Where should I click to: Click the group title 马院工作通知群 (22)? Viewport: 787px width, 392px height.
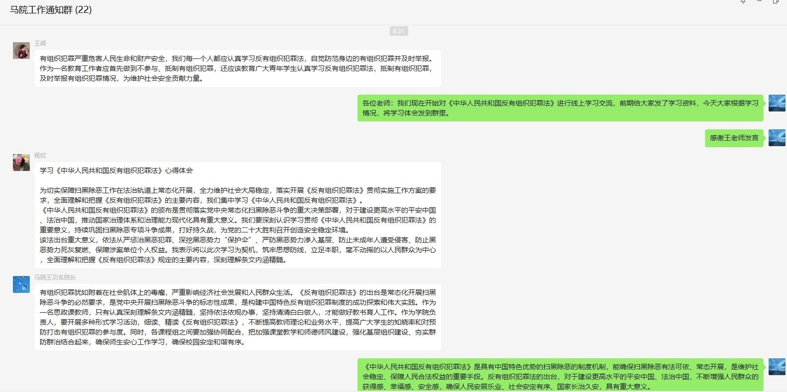click(x=51, y=10)
